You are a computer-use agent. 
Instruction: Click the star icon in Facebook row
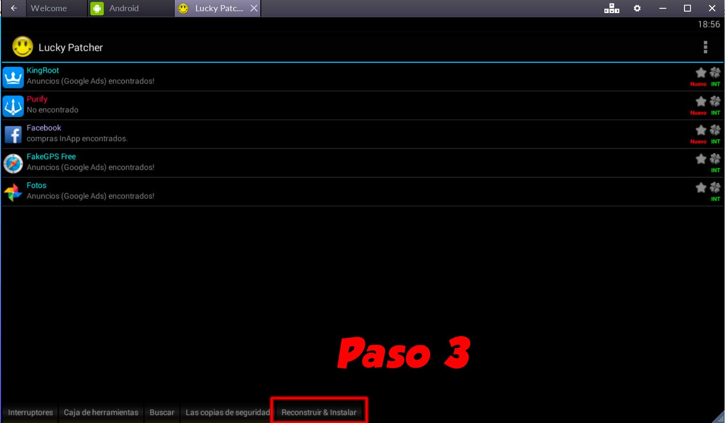pyautogui.click(x=701, y=130)
